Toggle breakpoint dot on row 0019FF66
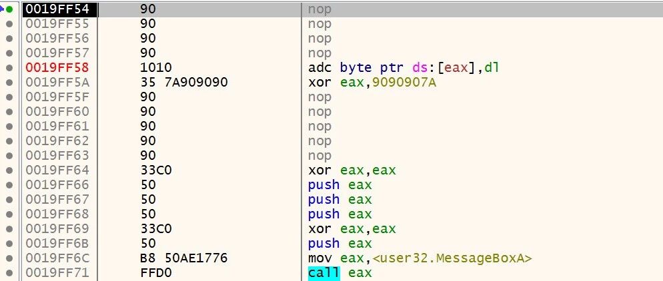The height and width of the screenshot is (281, 663). point(9,185)
